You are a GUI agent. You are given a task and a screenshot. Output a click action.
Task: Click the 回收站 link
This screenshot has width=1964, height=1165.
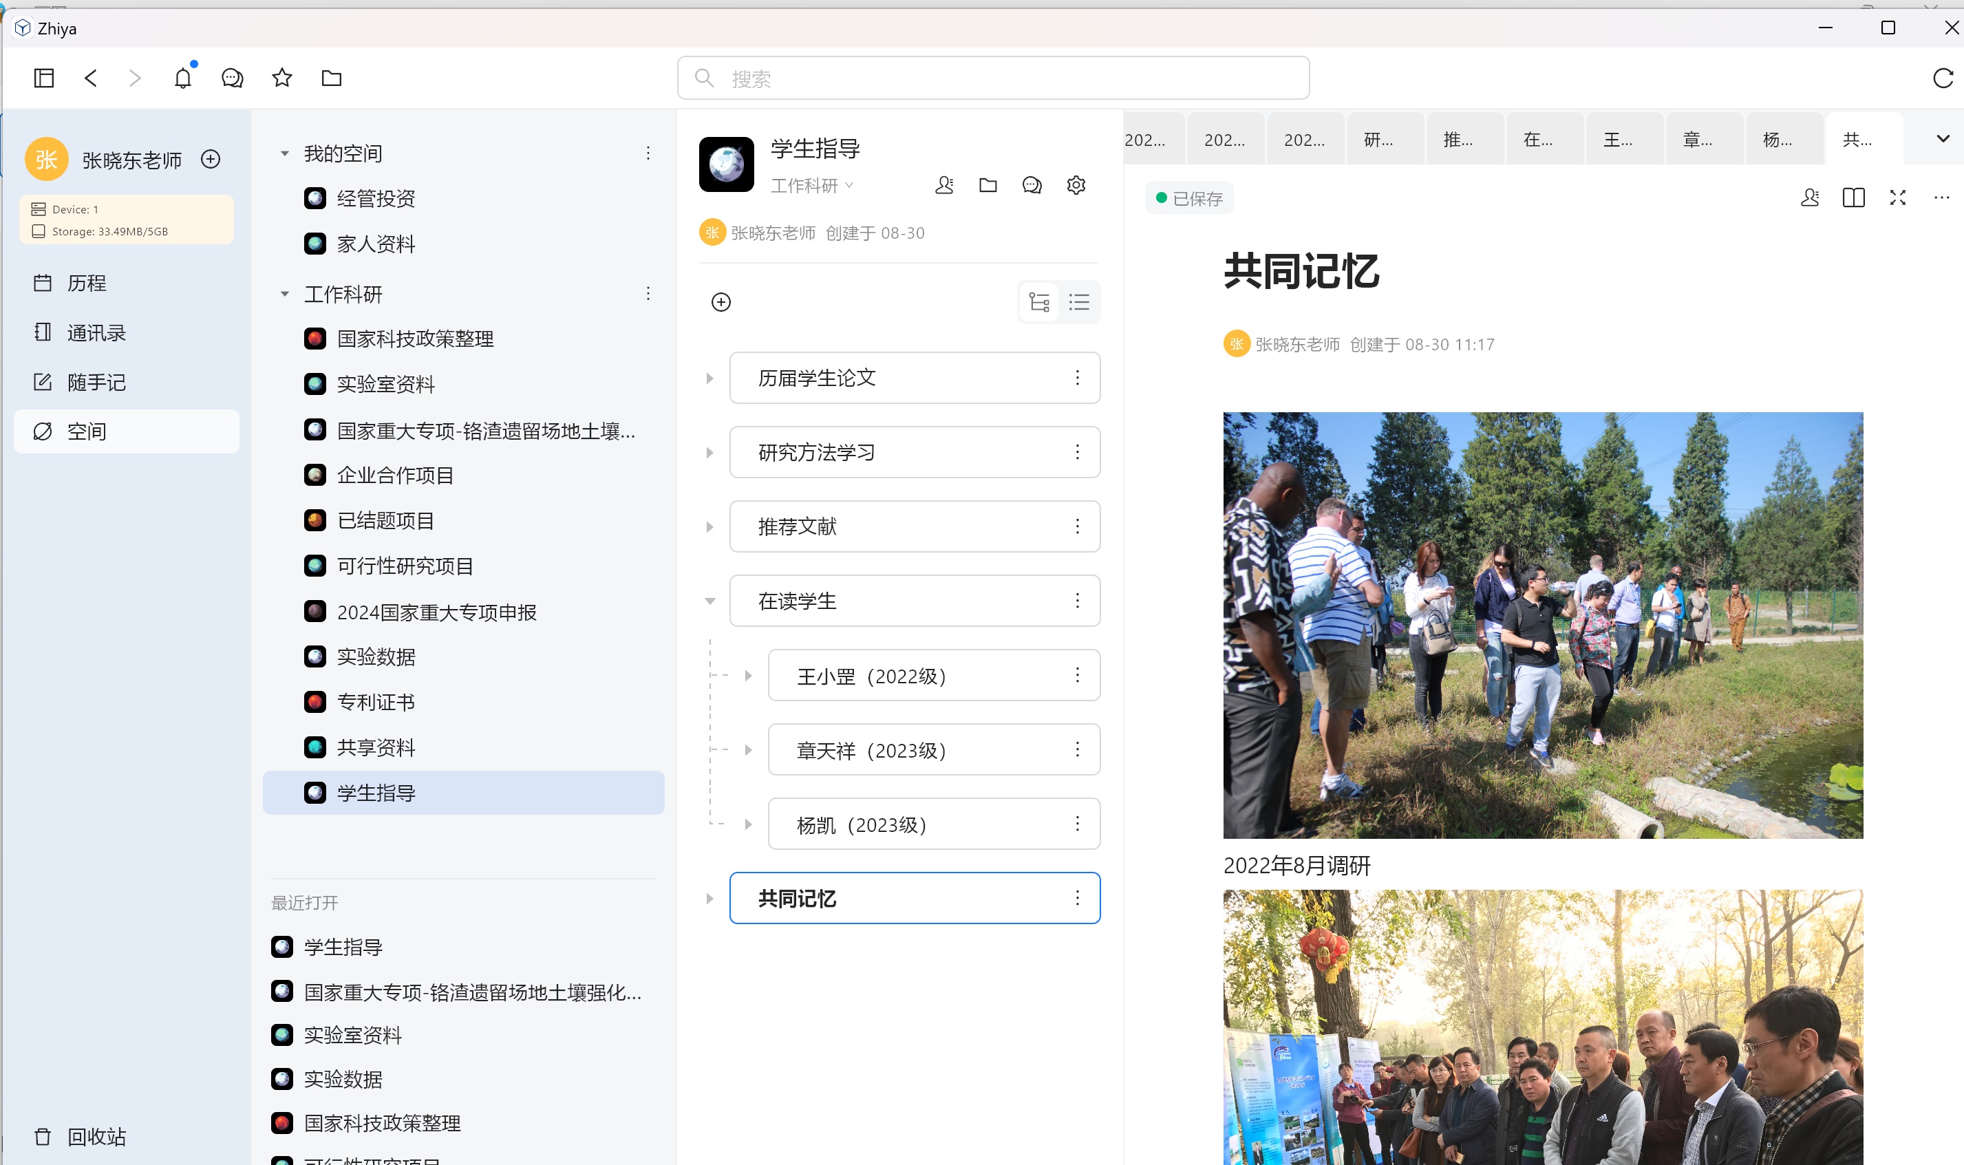[x=96, y=1136]
